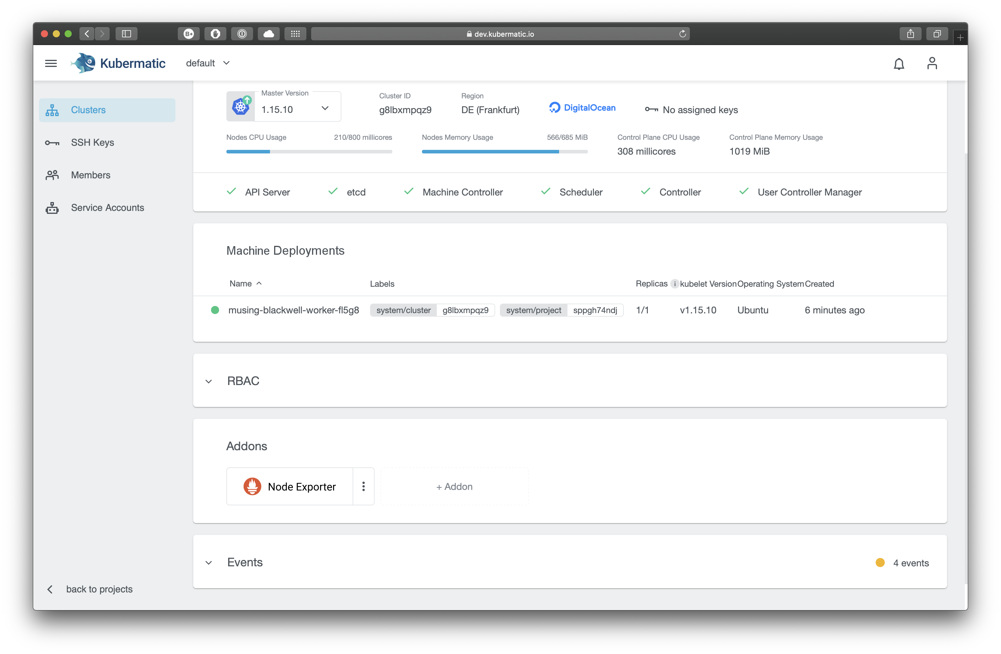This screenshot has width=1001, height=654.
Task: Toggle the Safari sidebar button
Action: pyautogui.click(x=126, y=34)
